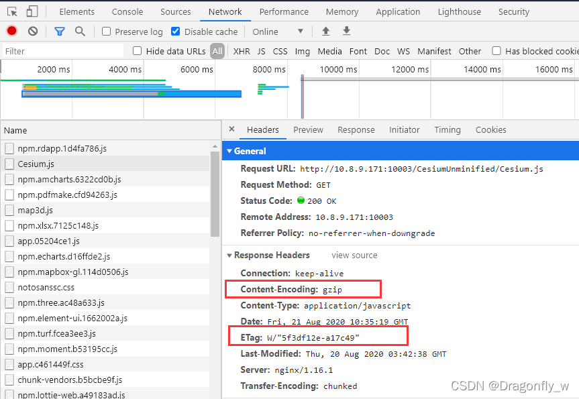Screen dimensions: 579x399
Task: Toggle the device toolbar icon
Action: [32, 11]
